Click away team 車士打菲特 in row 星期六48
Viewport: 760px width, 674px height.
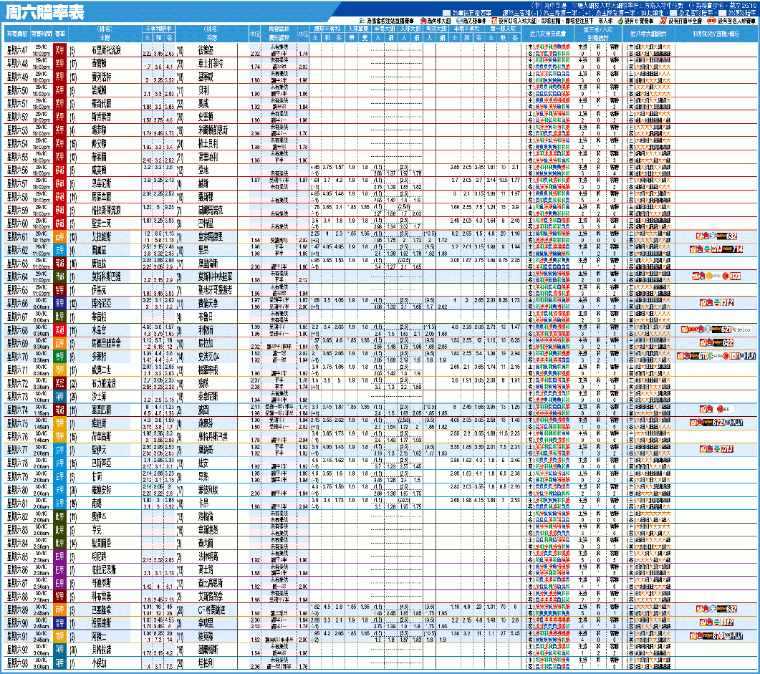point(211,64)
